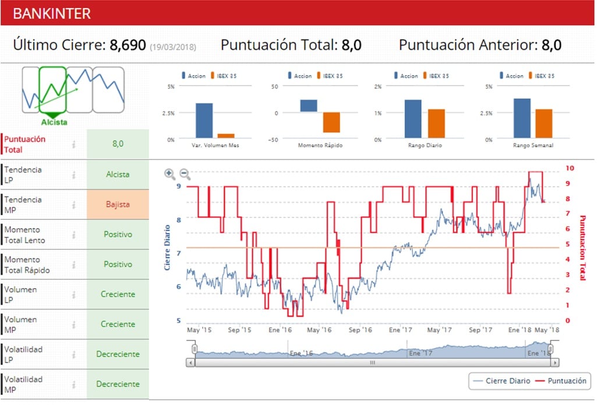Open info icon for Volatilidad MP row
601x405 pixels.
click(x=73, y=384)
